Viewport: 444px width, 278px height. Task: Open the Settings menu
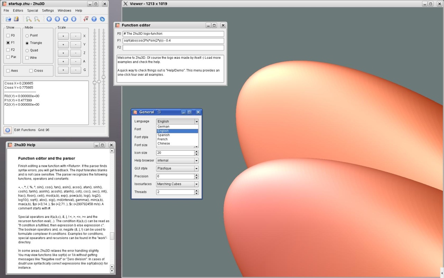(x=48, y=11)
